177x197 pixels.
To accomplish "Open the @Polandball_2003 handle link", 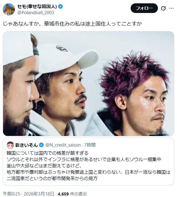I will click(x=36, y=13).
